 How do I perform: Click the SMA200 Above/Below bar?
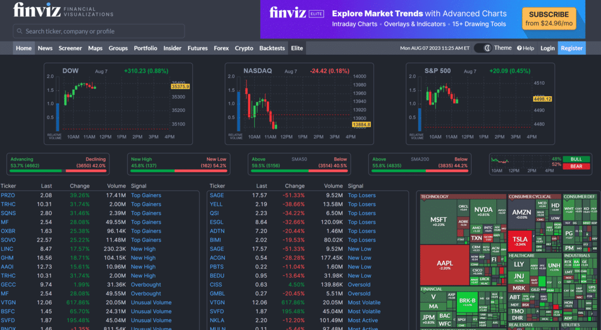click(419, 171)
